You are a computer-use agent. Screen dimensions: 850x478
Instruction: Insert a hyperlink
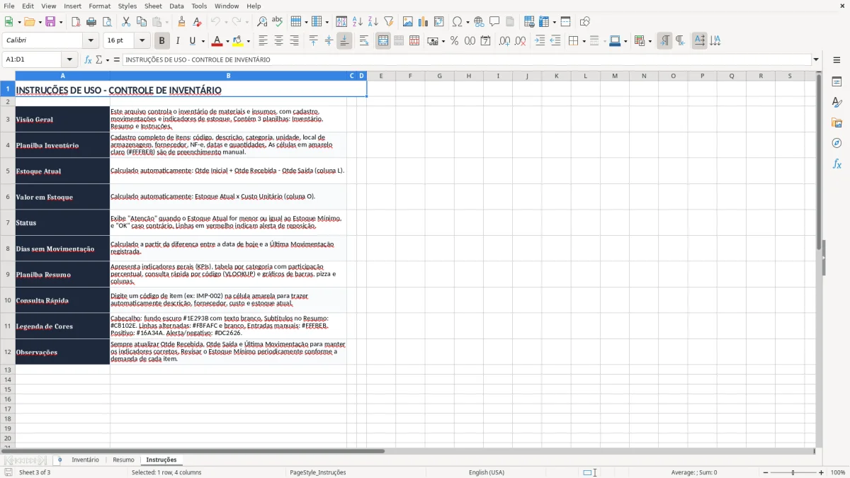point(479,22)
